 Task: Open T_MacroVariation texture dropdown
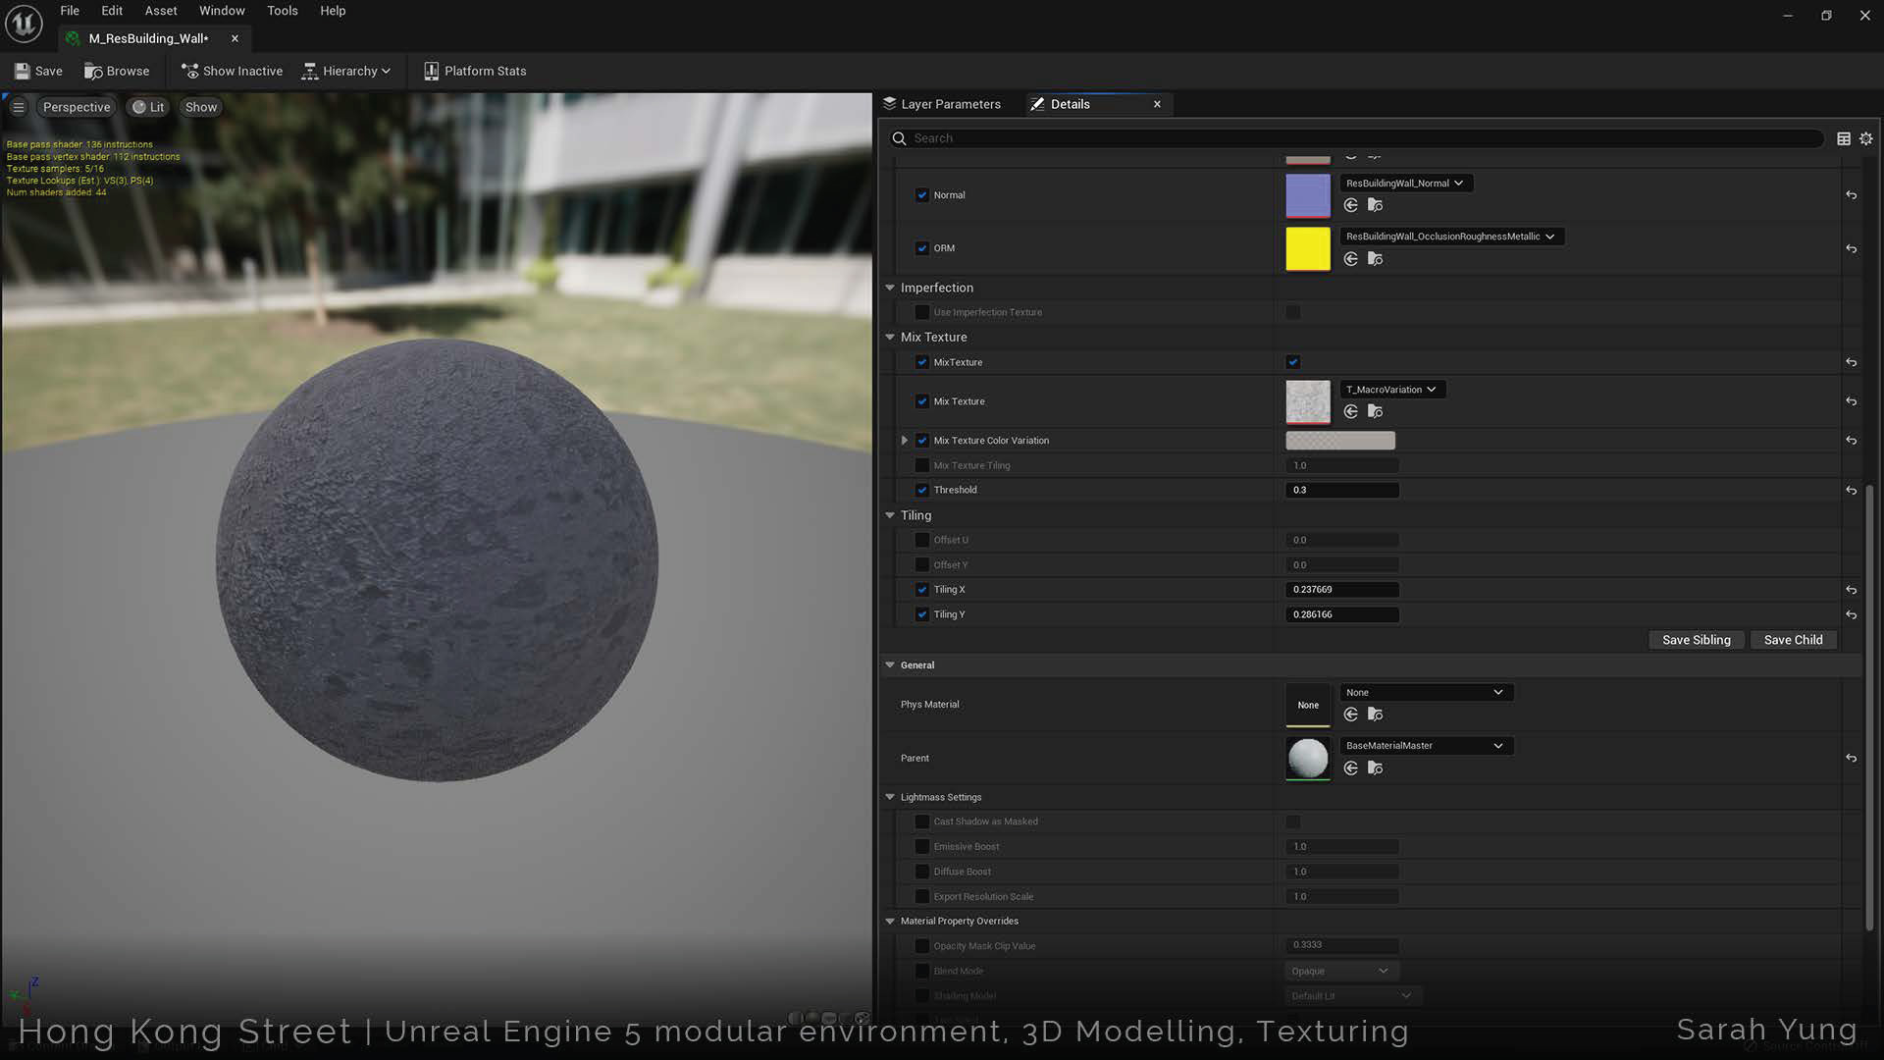pos(1392,390)
